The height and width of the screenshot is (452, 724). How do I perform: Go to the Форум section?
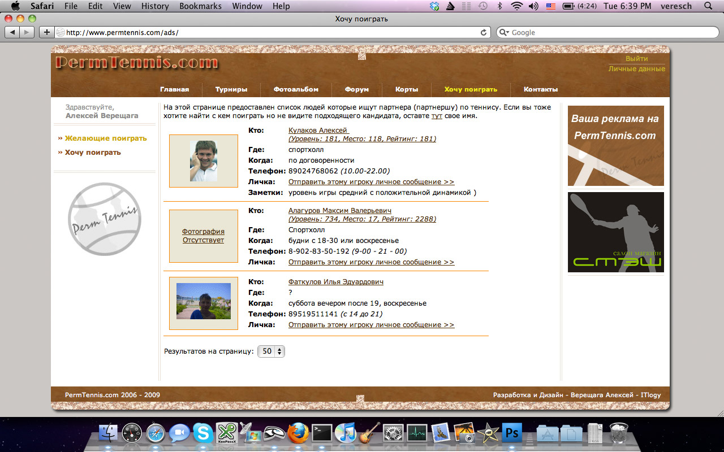click(x=356, y=89)
